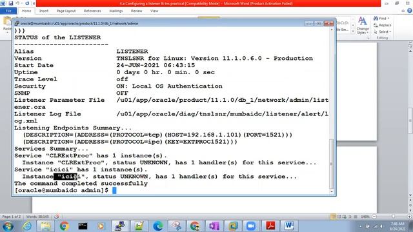Open the media player taskbar icon
The image size is (413, 232).
tap(101, 226)
